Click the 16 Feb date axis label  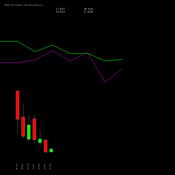50,167
